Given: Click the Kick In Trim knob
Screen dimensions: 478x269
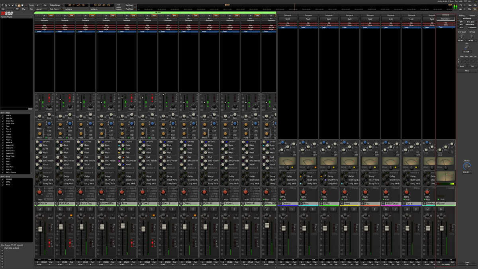Looking at the screenshot, I should (x=40, y=215).
